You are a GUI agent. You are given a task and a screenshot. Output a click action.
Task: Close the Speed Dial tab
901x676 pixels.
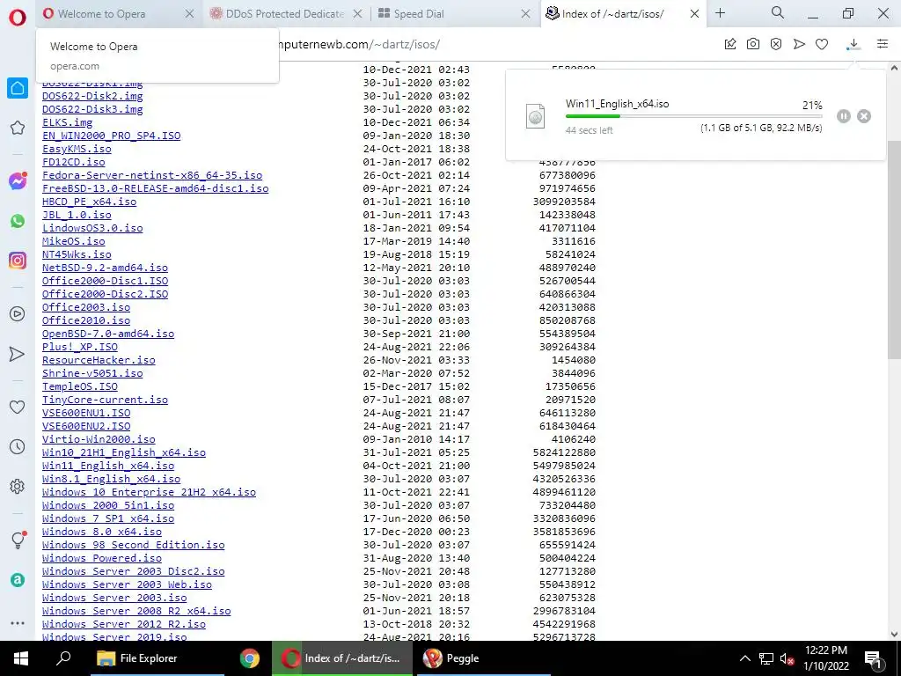click(x=525, y=14)
